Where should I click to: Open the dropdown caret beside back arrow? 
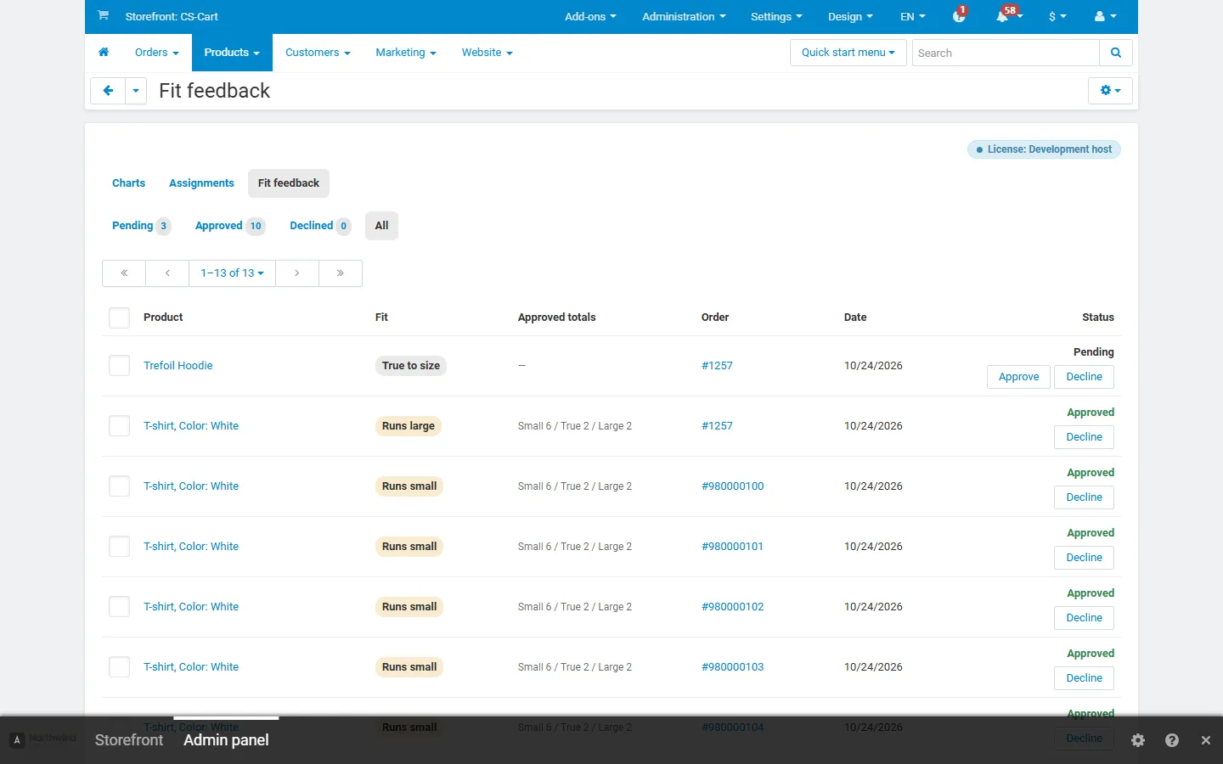[136, 91]
